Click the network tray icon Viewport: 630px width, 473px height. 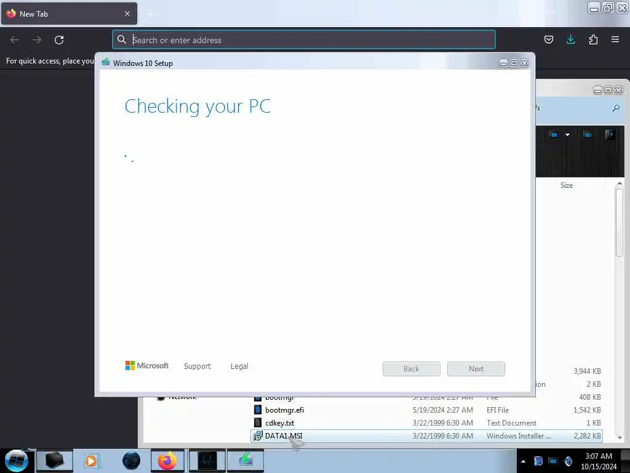553,461
